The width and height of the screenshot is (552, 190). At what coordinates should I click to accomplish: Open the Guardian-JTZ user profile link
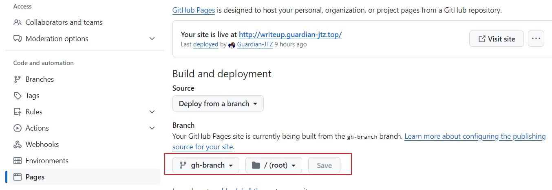pos(255,44)
